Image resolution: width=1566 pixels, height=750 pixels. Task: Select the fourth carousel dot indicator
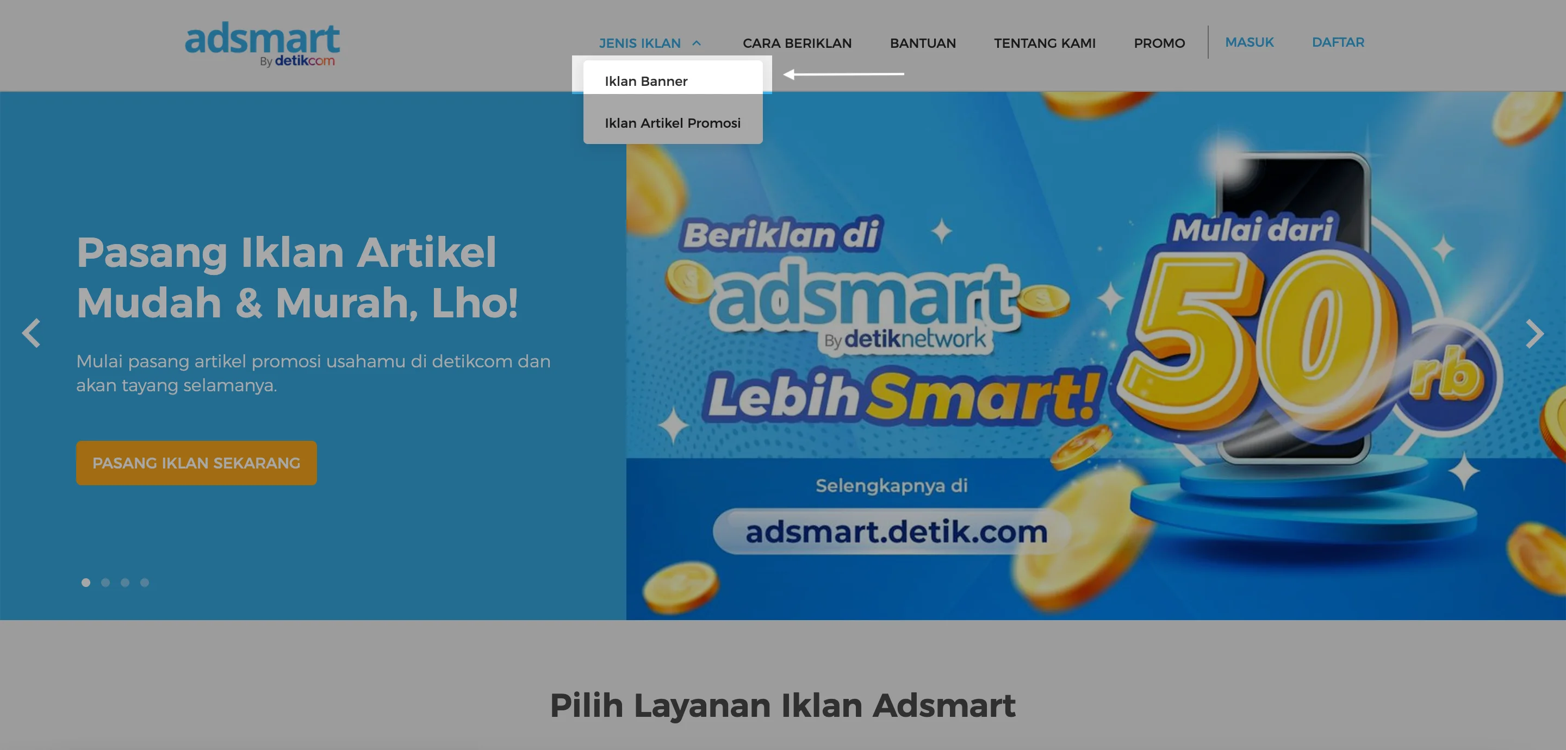(x=144, y=582)
